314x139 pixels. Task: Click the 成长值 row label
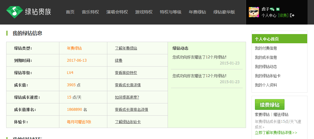21,85
